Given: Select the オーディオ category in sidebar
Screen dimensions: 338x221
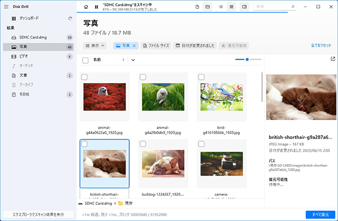Looking at the screenshot, I should tap(39, 66).
